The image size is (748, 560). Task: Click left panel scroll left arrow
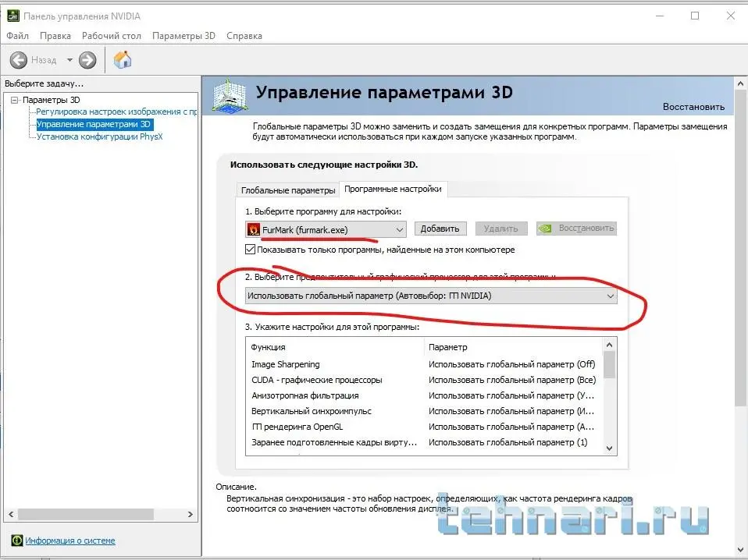point(11,514)
